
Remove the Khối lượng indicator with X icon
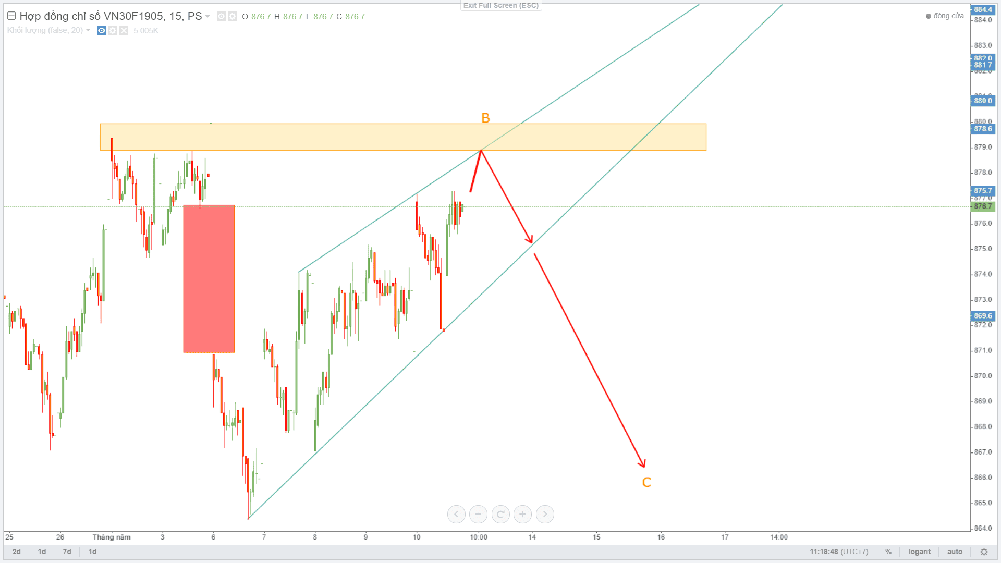pyautogui.click(x=124, y=31)
